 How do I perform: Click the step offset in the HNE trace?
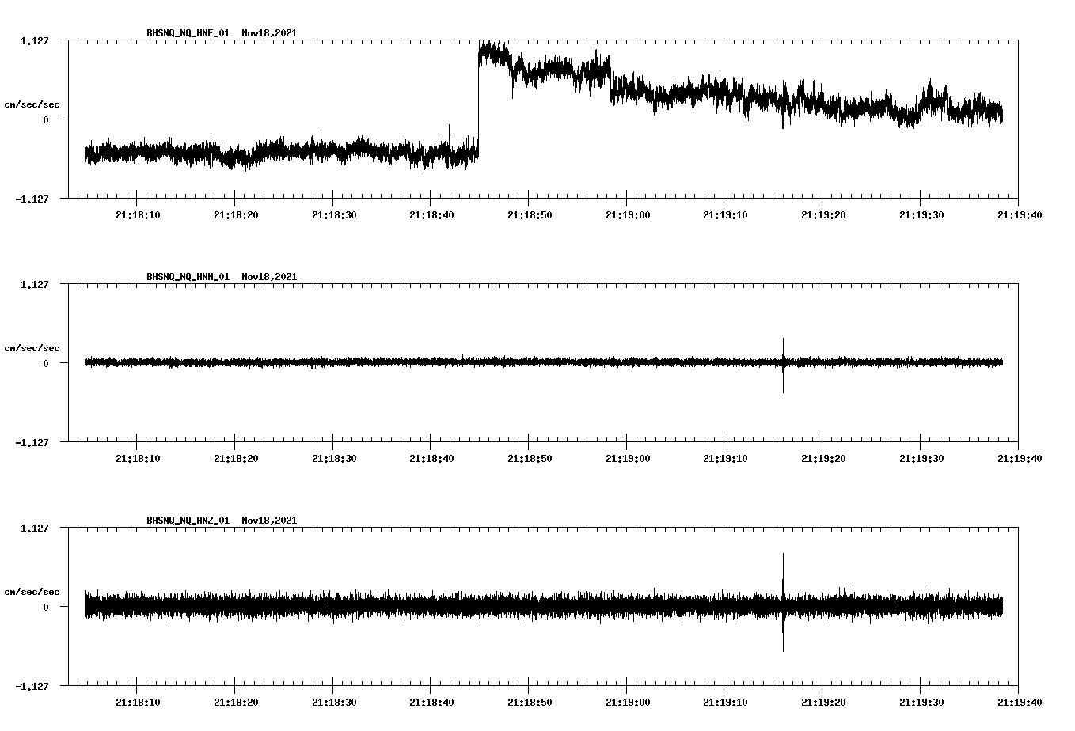tap(478, 99)
